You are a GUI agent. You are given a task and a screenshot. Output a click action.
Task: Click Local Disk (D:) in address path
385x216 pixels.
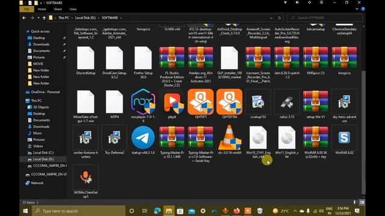click(85, 18)
